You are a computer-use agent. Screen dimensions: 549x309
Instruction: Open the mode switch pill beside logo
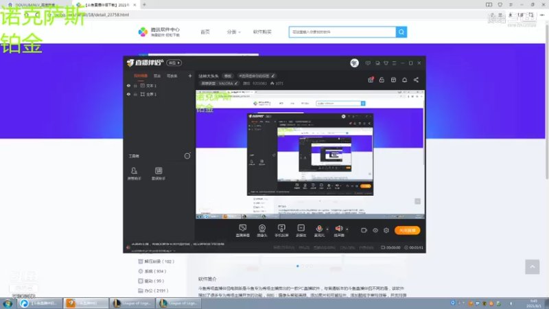tap(174, 63)
